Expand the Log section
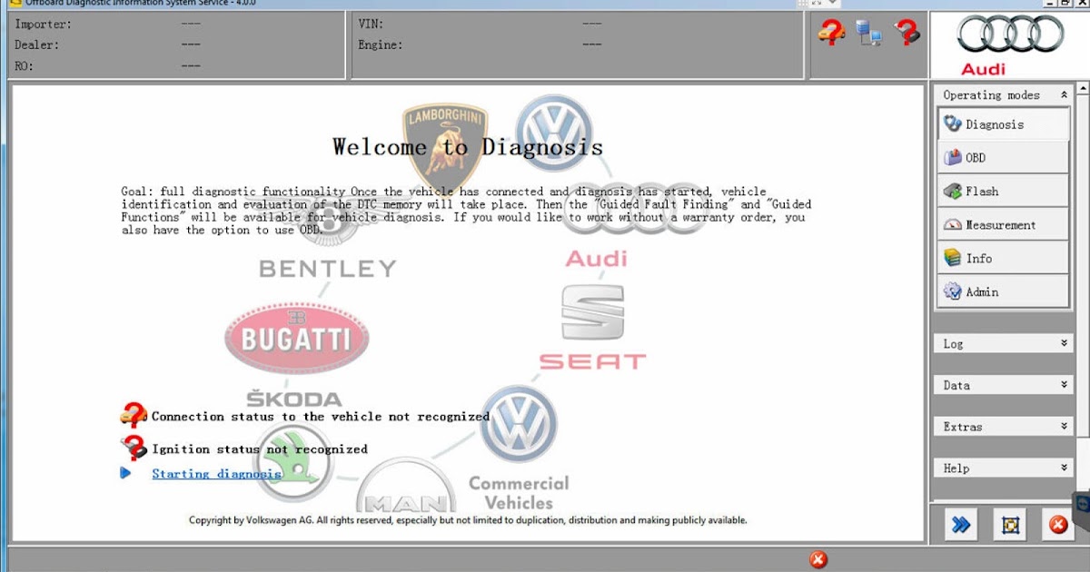Viewport: 1090px width, 572px height. pyautogui.click(x=1004, y=344)
